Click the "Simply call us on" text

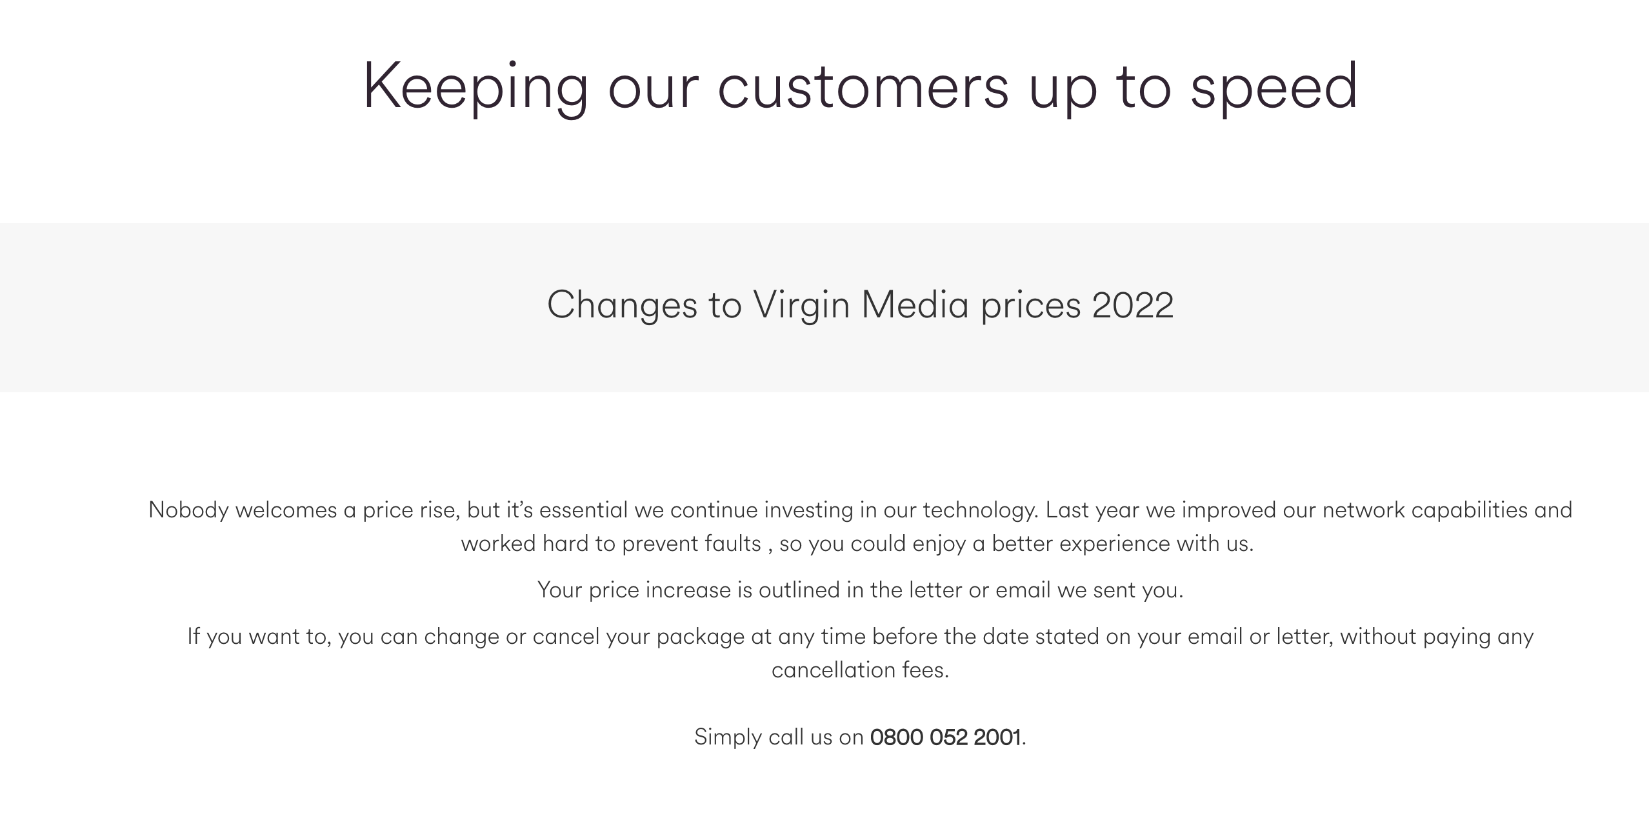click(x=779, y=737)
